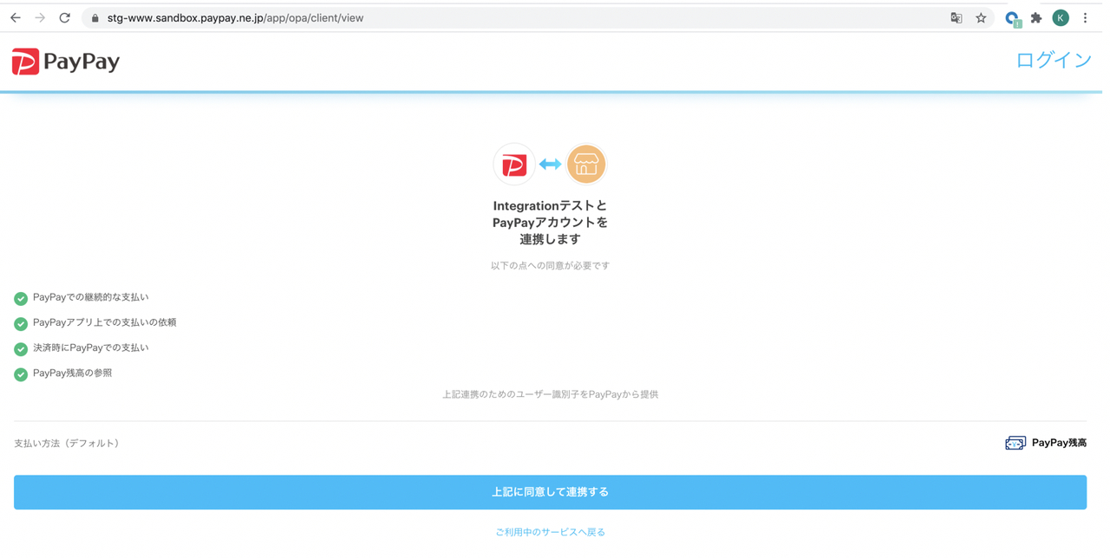The height and width of the screenshot is (558, 1110).
Task: Click the address bar URL
Action: tap(235, 18)
